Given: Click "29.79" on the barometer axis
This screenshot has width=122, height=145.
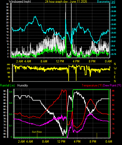Looking at the screenshot, I should [113, 50].
